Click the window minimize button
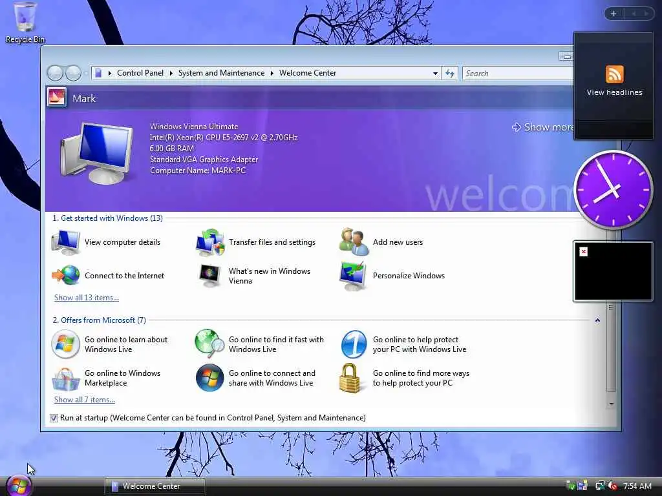662x496 pixels. tap(566, 56)
